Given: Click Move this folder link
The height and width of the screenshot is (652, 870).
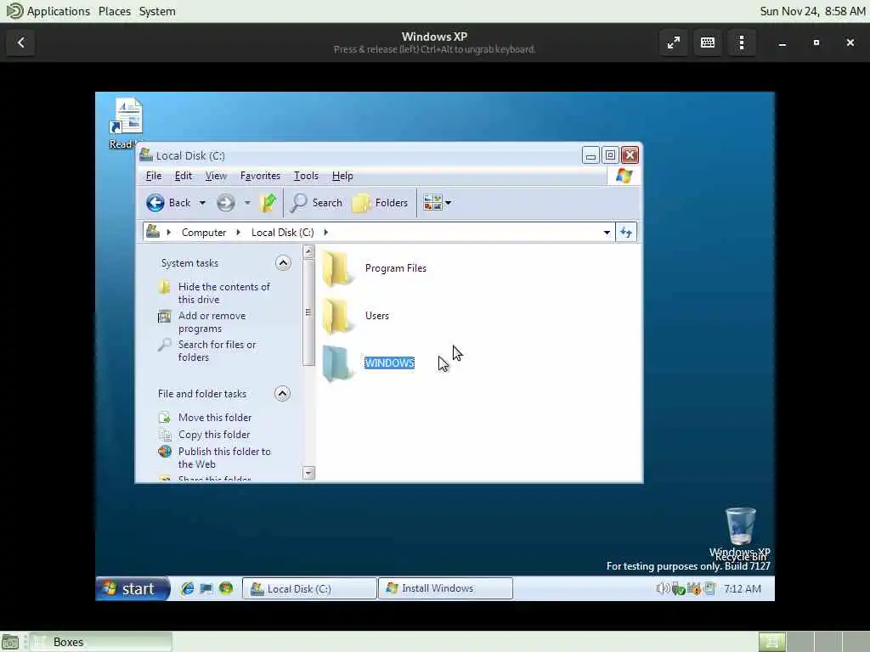Looking at the screenshot, I should [215, 418].
